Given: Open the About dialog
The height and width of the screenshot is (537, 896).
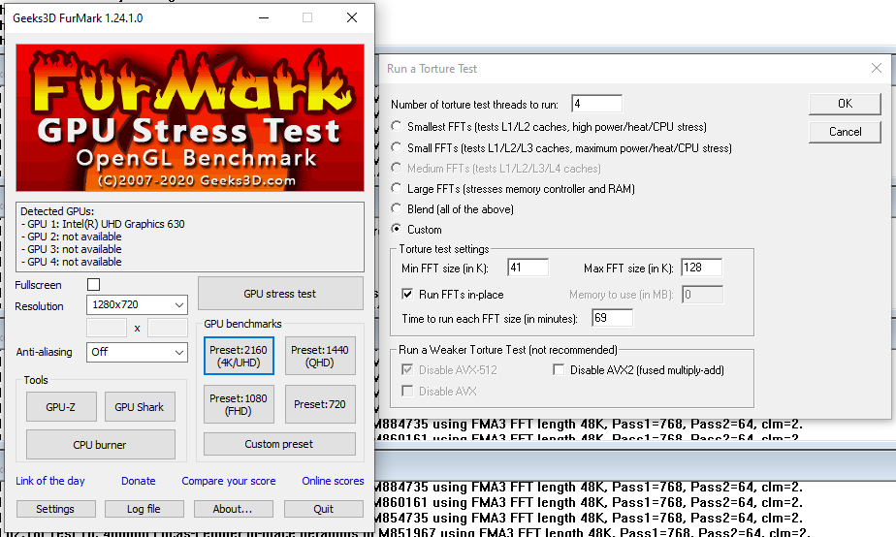Looking at the screenshot, I should (x=233, y=509).
